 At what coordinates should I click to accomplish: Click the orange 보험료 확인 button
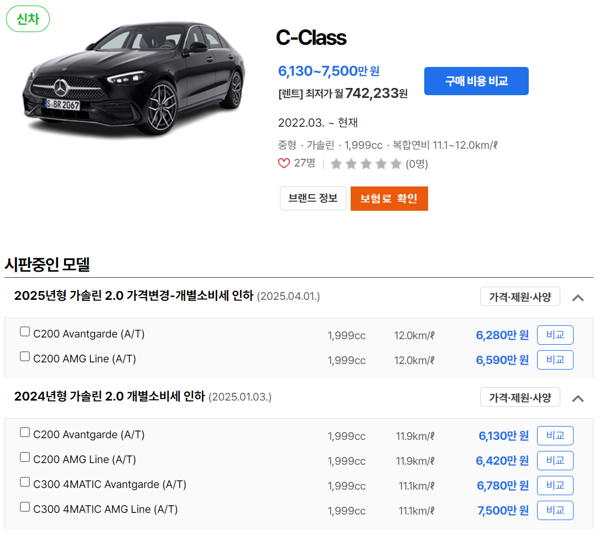click(389, 198)
